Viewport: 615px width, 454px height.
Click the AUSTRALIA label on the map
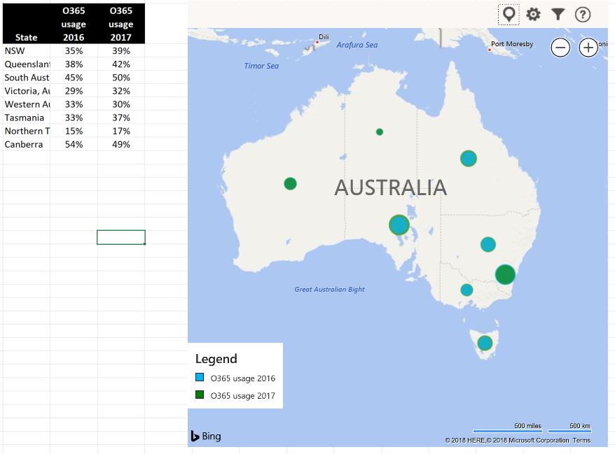(391, 187)
